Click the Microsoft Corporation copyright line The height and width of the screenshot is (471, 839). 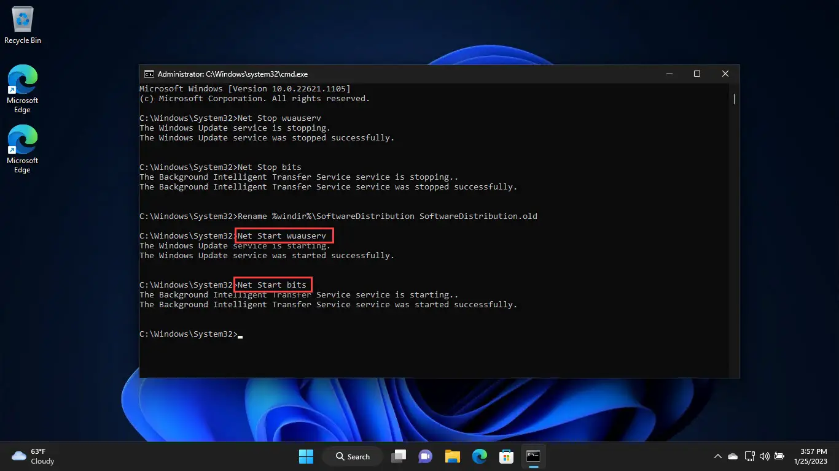coord(255,99)
